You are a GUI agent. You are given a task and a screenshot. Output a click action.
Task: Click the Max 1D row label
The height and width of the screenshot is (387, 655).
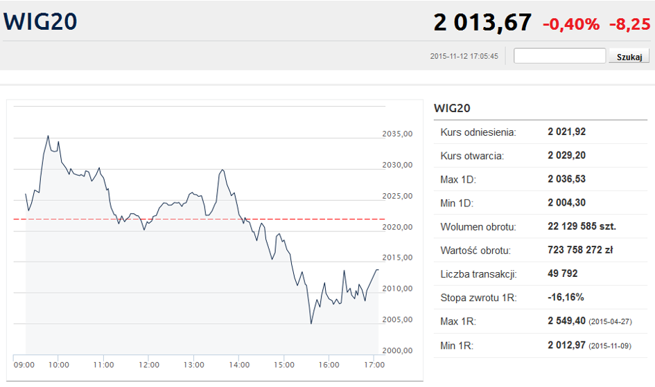pyautogui.click(x=458, y=179)
